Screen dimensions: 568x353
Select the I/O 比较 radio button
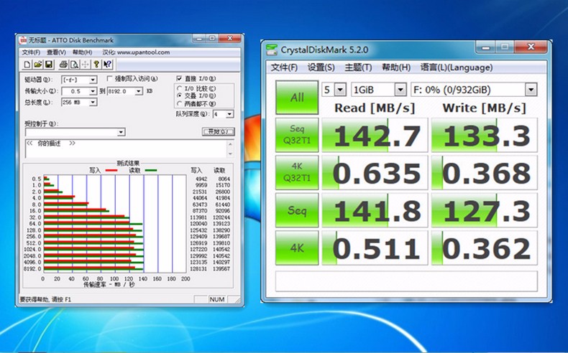179,88
